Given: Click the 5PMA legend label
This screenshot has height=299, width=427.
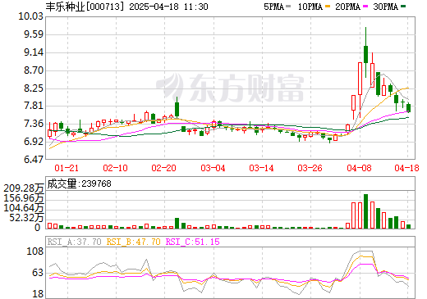Looking at the screenshot, I should click(x=273, y=7).
